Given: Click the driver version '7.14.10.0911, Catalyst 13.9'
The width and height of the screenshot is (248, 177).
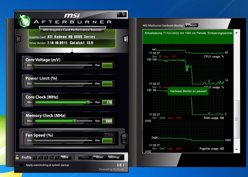Looking at the screenshot, I should click(70, 43).
